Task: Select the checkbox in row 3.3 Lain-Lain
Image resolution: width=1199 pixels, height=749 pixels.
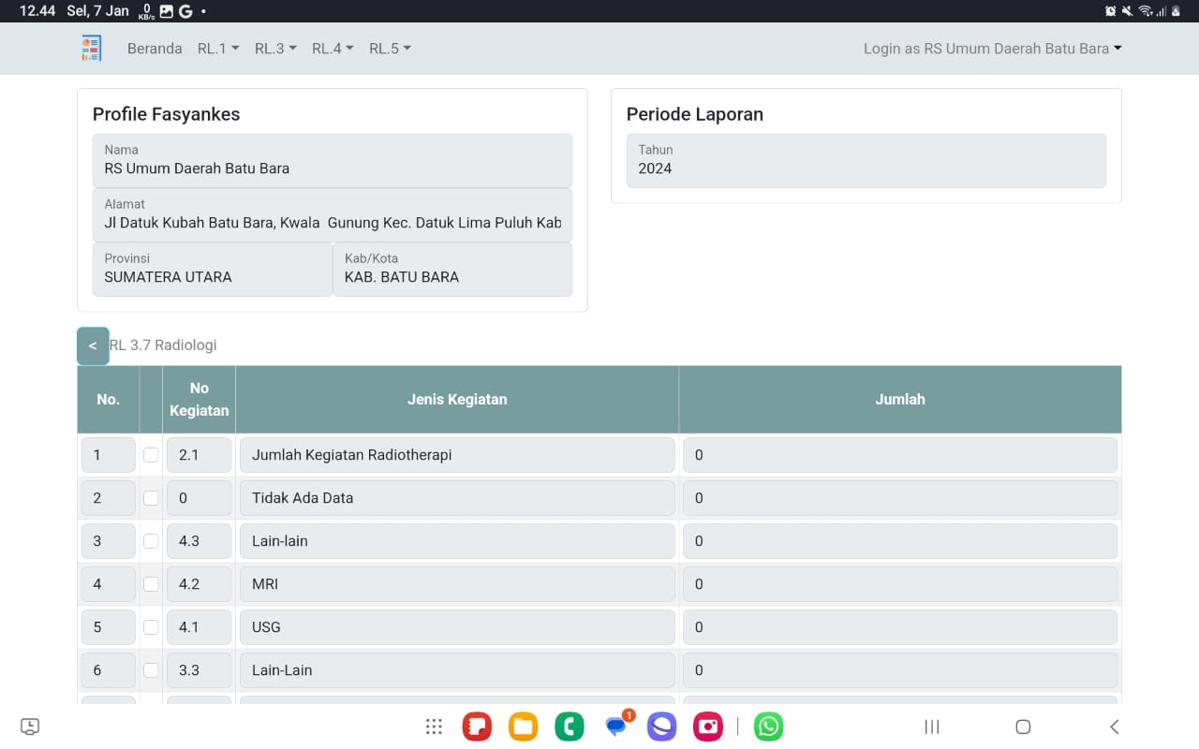Action: 151,670
